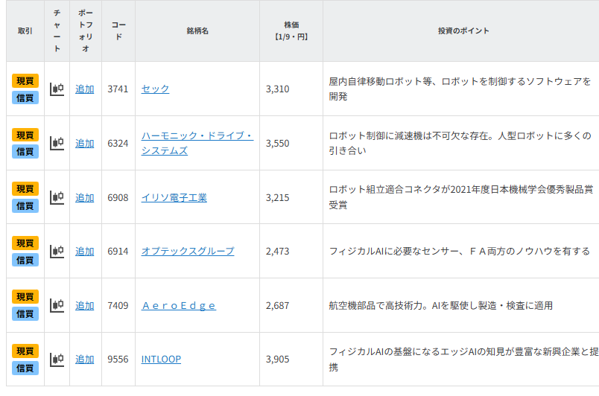Image resolution: width=599 pixels, height=396 pixels.
Task: Open chart icon for code 6324 row
Action: (57, 144)
